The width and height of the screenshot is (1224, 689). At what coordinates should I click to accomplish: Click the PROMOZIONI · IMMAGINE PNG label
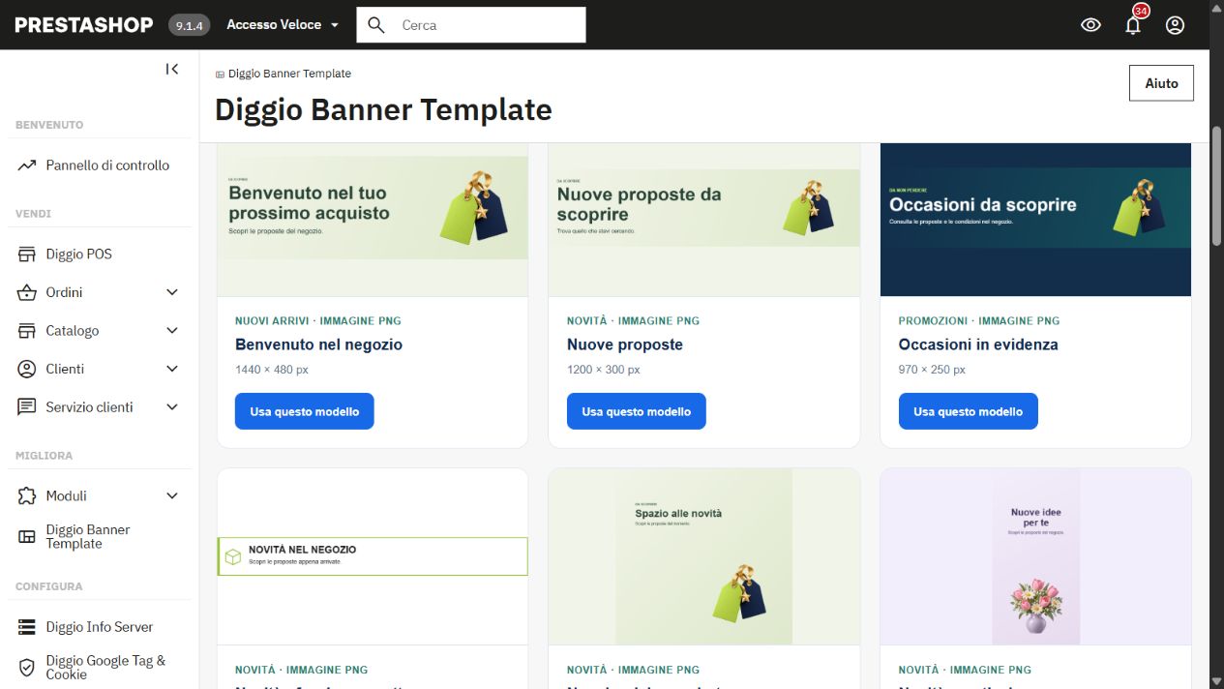coord(979,320)
